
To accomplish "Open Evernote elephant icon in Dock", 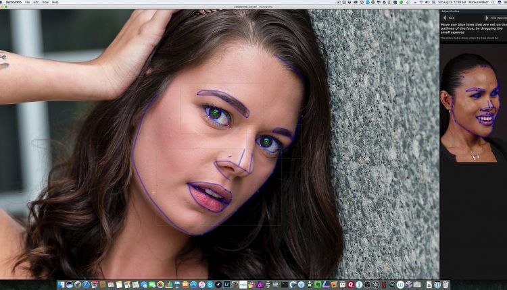I will (318, 285).
